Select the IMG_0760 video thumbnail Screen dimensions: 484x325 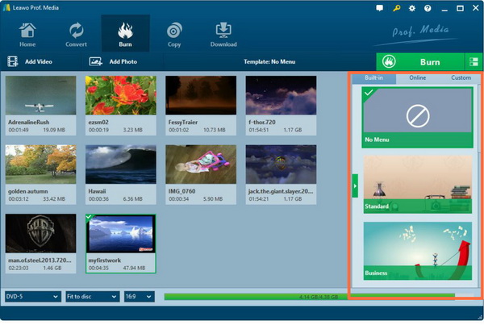tap(201, 165)
